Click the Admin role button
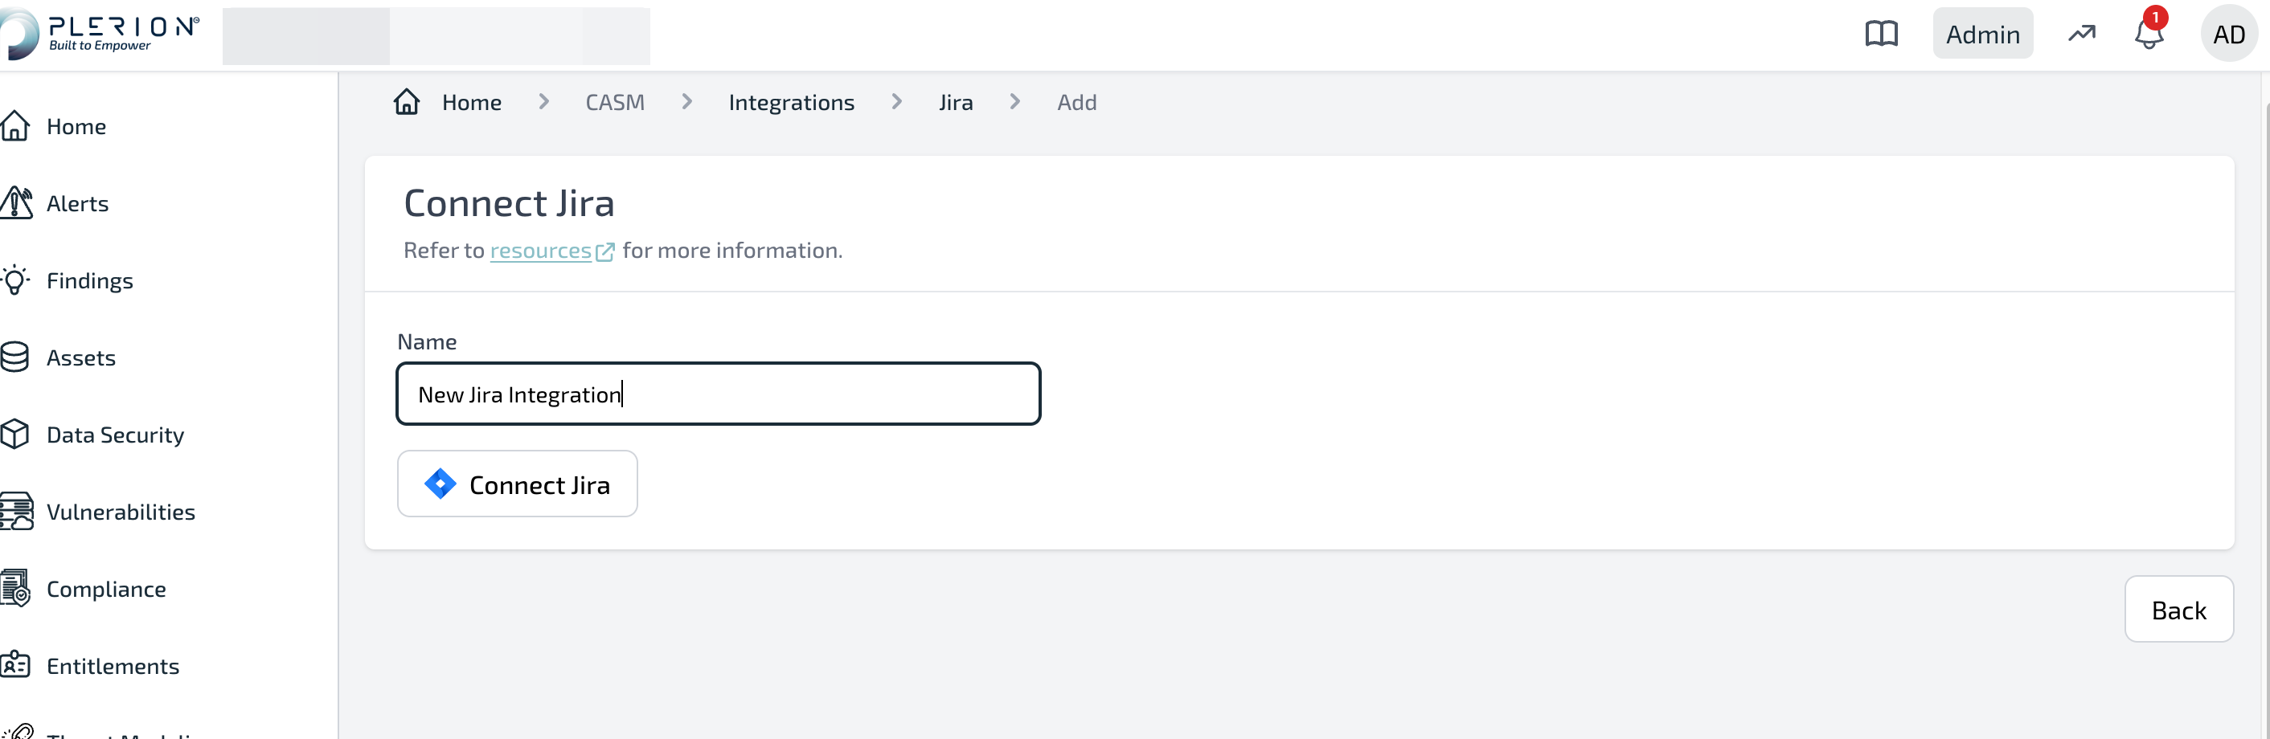 click(1983, 35)
